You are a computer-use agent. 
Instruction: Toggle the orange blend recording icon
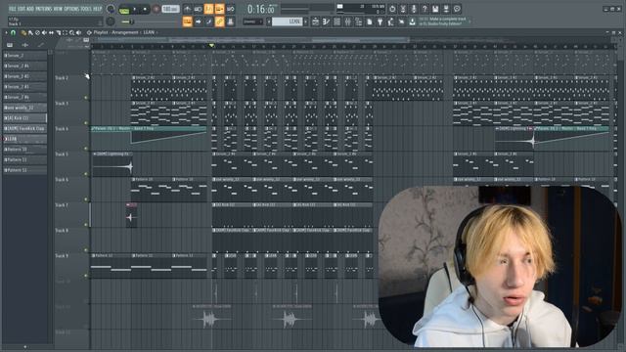pos(219,9)
